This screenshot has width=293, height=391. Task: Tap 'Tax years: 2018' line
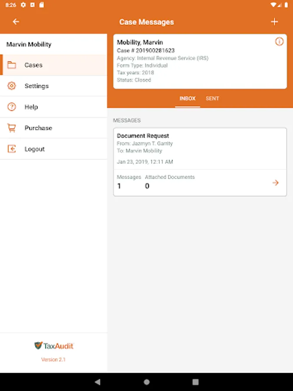click(135, 73)
